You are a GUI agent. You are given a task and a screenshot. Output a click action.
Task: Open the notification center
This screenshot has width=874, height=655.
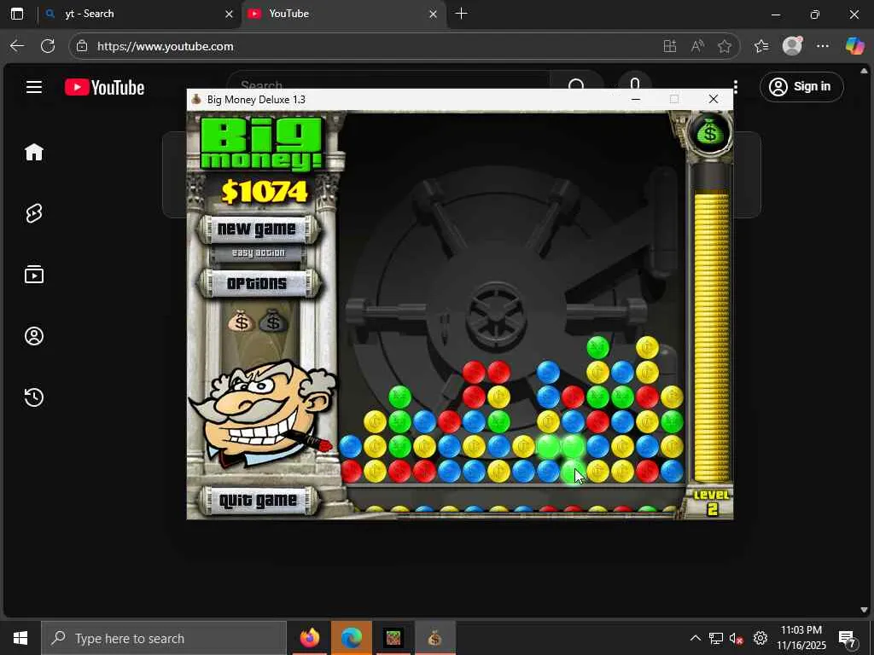848,638
